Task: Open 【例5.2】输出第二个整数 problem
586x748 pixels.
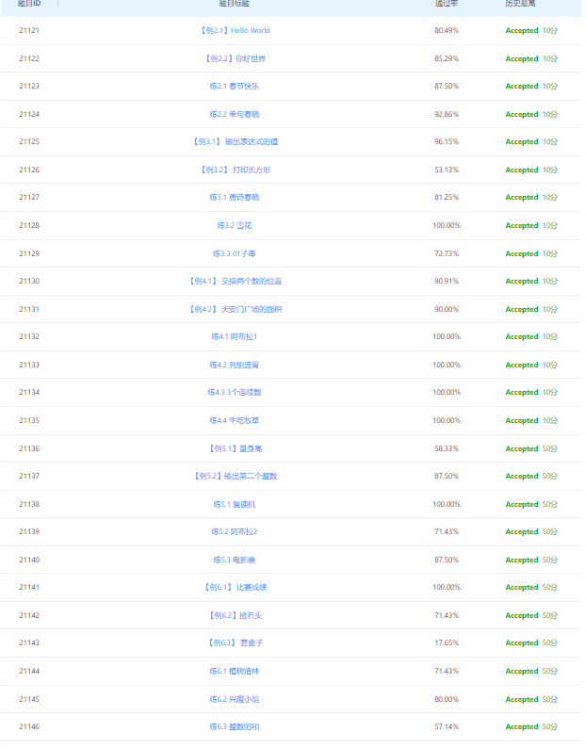Action: pyautogui.click(x=235, y=476)
